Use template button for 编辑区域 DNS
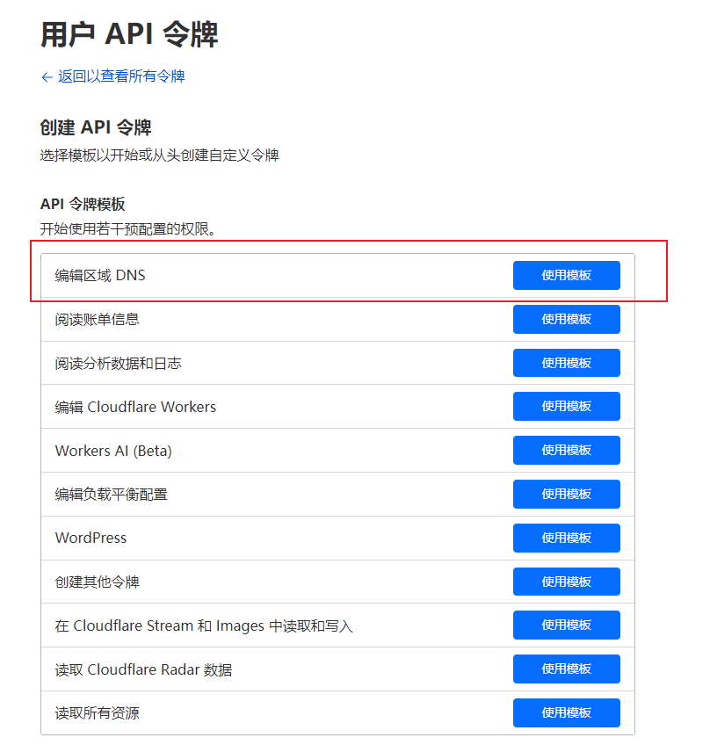 pyautogui.click(x=566, y=275)
